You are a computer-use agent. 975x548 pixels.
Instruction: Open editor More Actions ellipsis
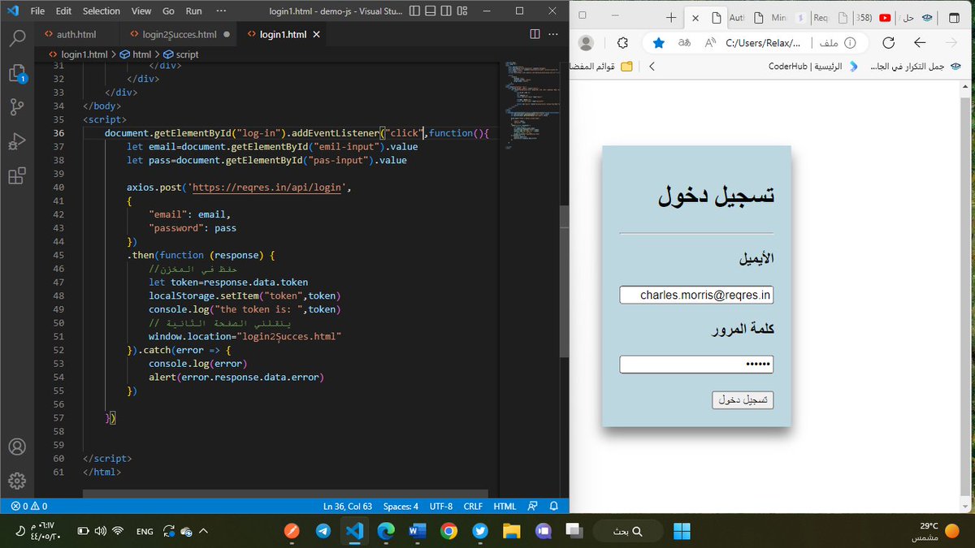tap(554, 34)
